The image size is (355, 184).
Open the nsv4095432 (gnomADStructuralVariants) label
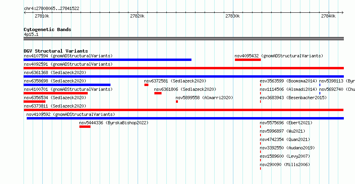click(279, 56)
